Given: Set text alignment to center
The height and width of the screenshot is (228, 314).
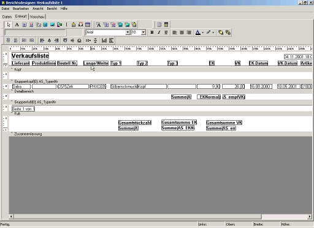Looking at the screenshot, I should [x=182, y=32].
